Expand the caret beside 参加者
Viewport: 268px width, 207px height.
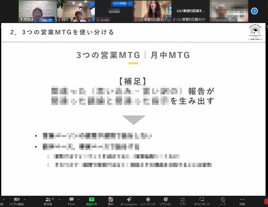coord(59,199)
